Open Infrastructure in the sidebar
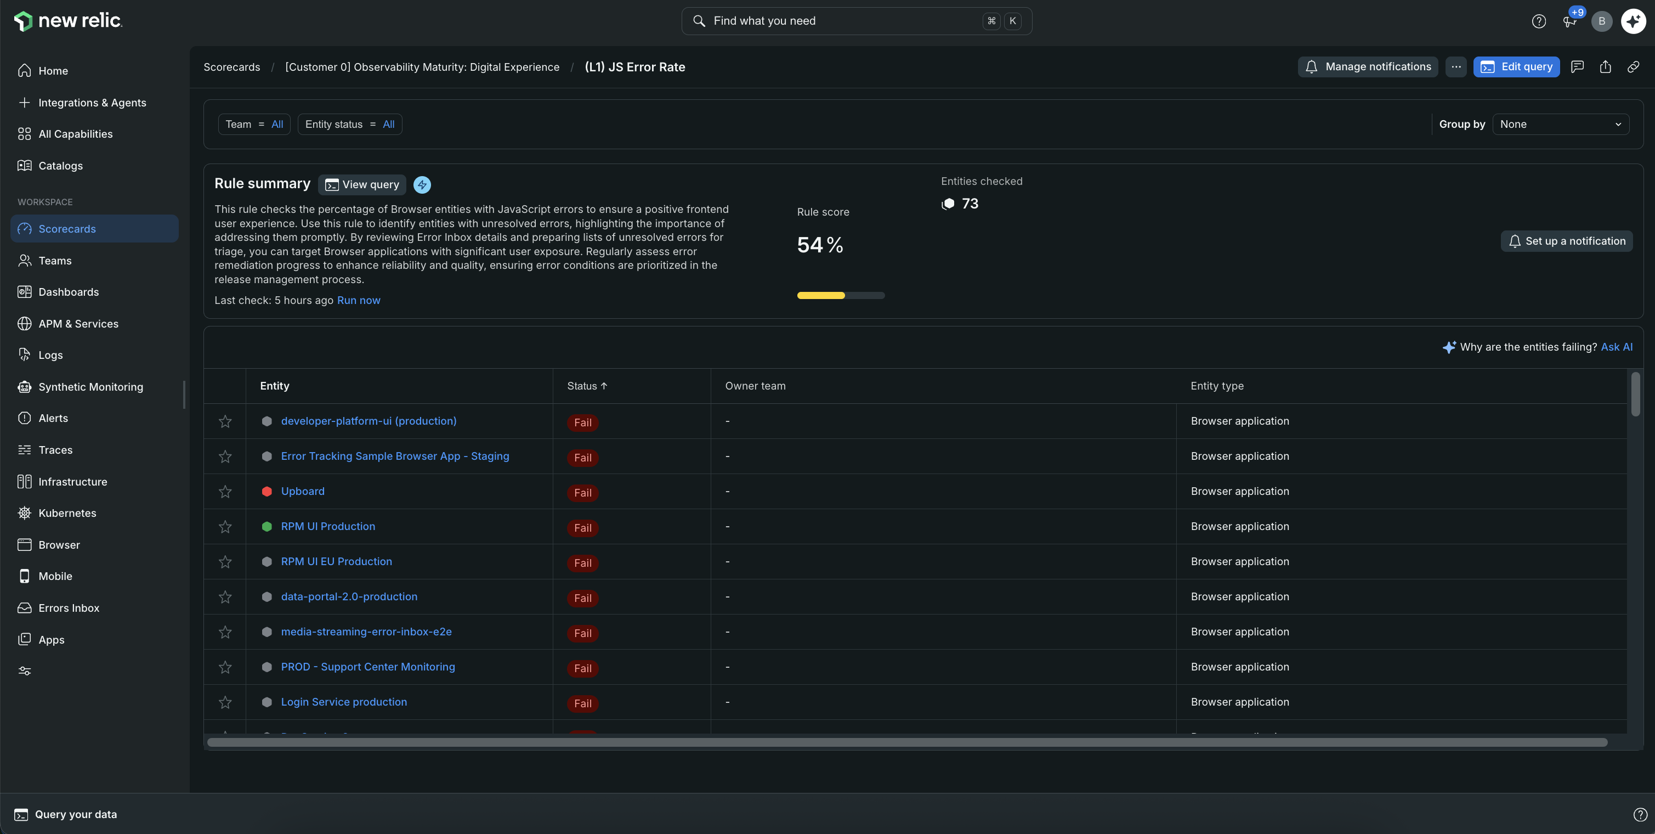This screenshot has width=1655, height=834. tap(94, 482)
